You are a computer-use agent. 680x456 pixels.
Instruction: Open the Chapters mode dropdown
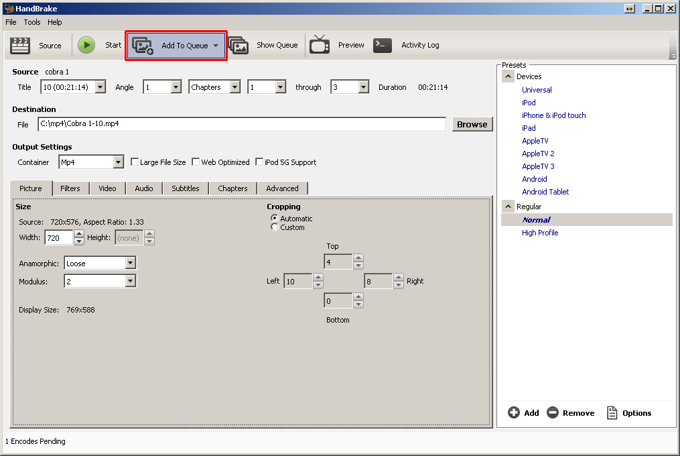[x=234, y=87]
